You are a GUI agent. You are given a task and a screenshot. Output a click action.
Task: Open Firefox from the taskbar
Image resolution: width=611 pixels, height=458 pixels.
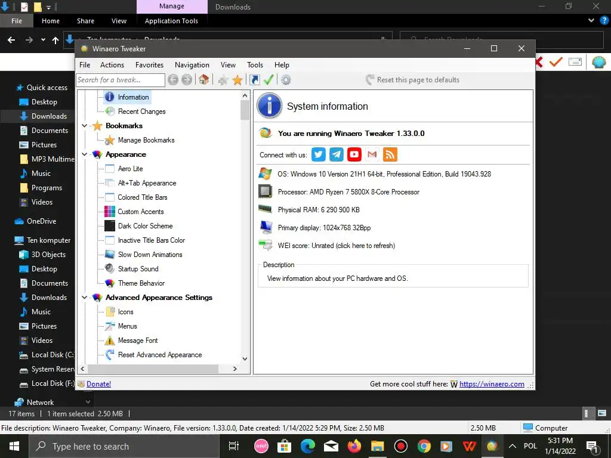pyautogui.click(x=354, y=446)
